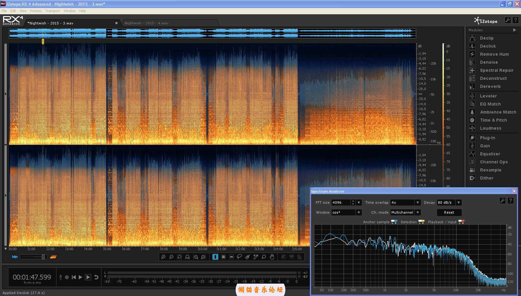
Task: Open the Loudness module
Action: tap(490, 128)
